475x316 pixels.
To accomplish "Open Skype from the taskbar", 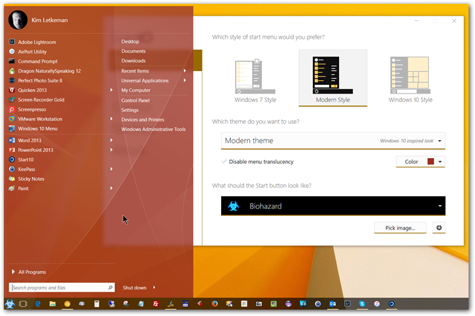I will coord(362,304).
